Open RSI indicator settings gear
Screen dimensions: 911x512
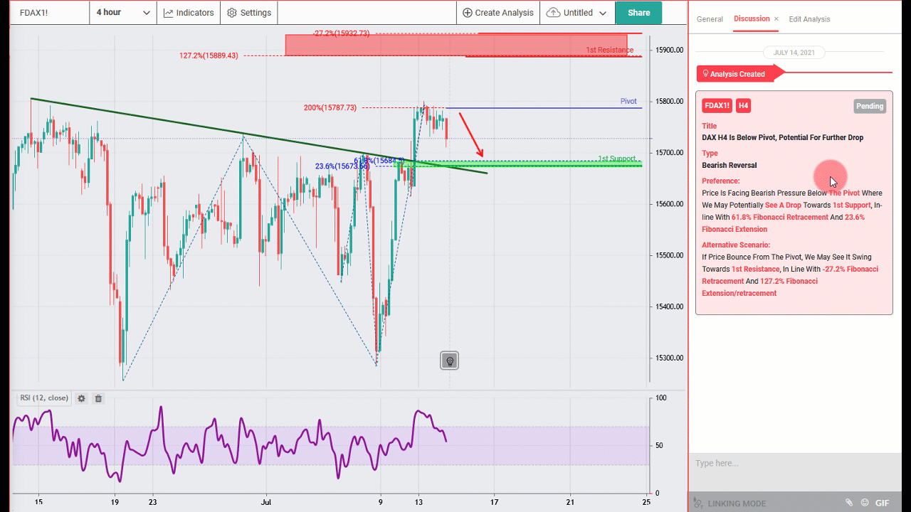[x=81, y=398]
